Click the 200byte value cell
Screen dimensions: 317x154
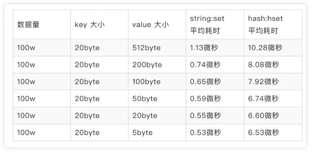point(157,65)
